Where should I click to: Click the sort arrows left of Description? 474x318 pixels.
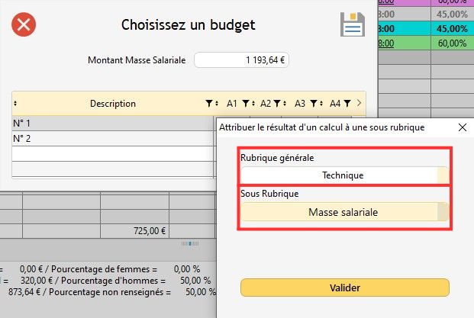coord(16,103)
